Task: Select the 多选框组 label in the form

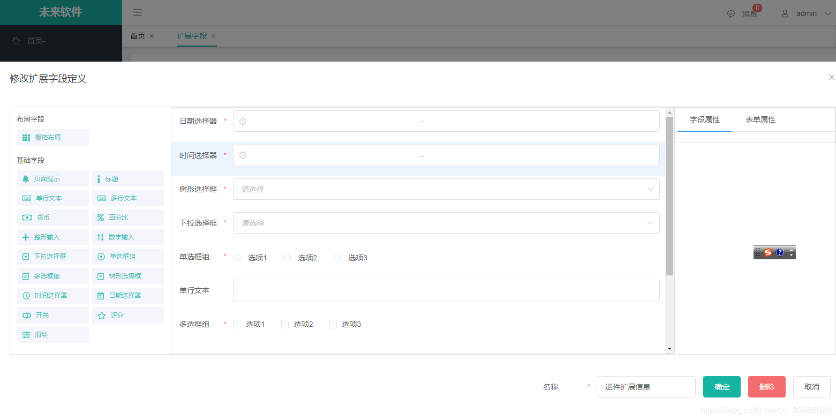Action: click(x=194, y=324)
